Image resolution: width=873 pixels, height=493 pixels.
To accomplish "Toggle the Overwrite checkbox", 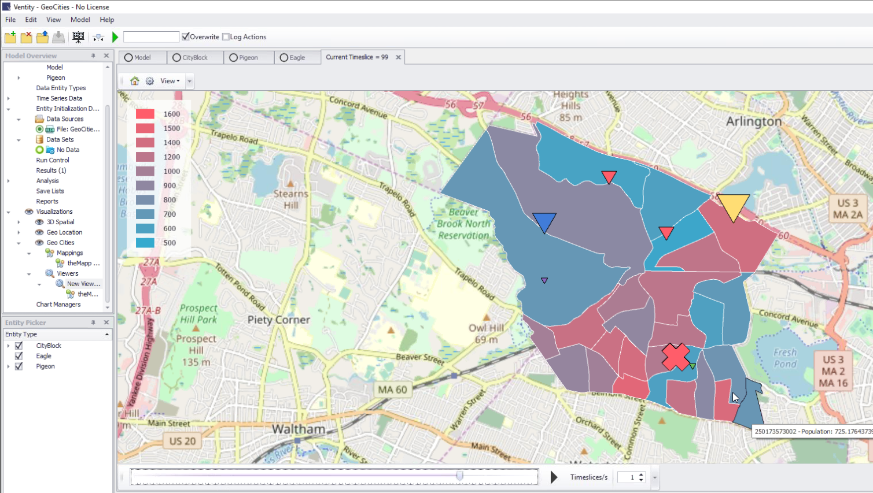I will (x=186, y=37).
